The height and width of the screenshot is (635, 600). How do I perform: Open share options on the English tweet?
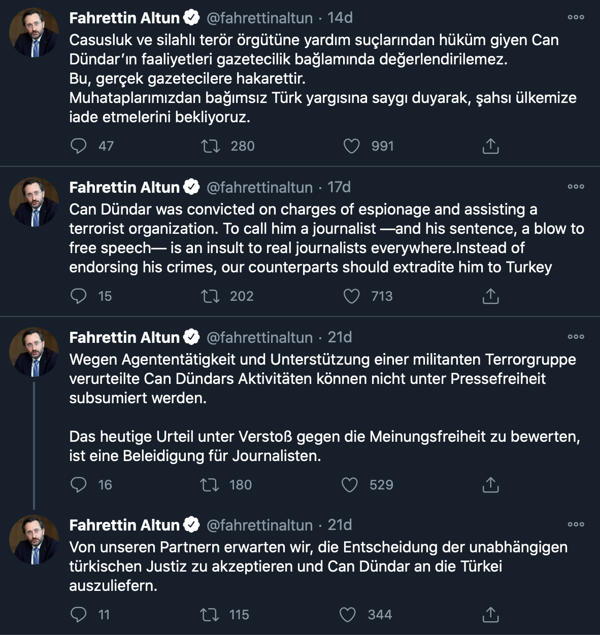(490, 296)
